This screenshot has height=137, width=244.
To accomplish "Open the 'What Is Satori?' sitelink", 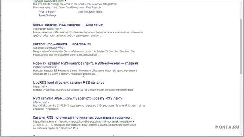I will click(47, 12).
